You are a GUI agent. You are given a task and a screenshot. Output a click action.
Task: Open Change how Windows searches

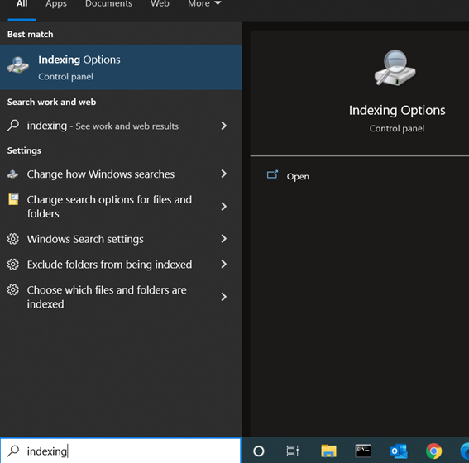(121, 174)
